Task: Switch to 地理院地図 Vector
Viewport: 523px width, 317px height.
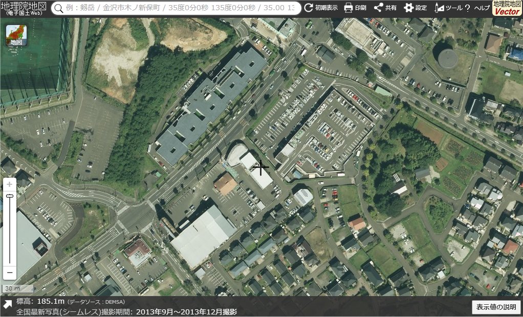Action: 507,8
